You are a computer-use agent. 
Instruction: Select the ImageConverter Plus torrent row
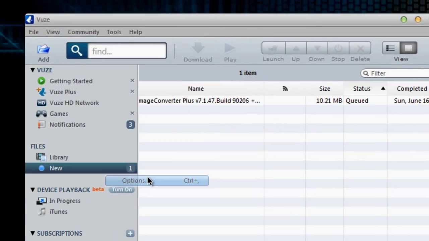[284, 101]
